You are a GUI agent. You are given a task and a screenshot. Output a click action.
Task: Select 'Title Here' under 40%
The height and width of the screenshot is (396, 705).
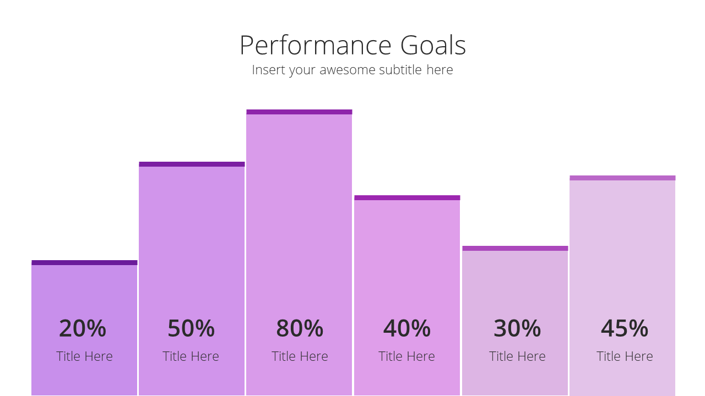pyautogui.click(x=406, y=356)
